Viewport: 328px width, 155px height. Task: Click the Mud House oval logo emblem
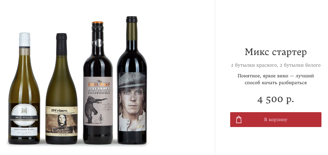pos(24,115)
